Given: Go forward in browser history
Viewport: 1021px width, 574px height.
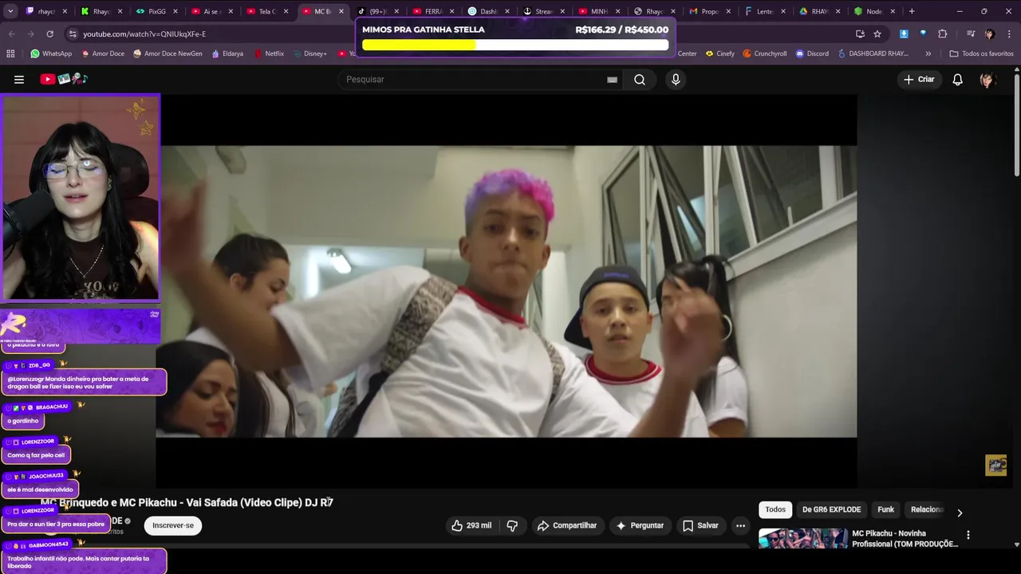Looking at the screenshot, I should click(30, 33).
